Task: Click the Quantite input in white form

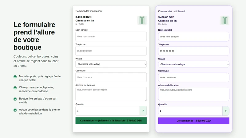Action: (x=107, y=111)
